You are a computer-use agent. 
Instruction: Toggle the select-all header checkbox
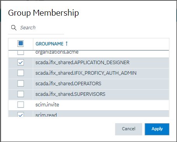point(21,43)
